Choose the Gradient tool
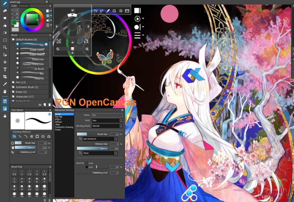294x202 pixels. [x=5, y=33]
